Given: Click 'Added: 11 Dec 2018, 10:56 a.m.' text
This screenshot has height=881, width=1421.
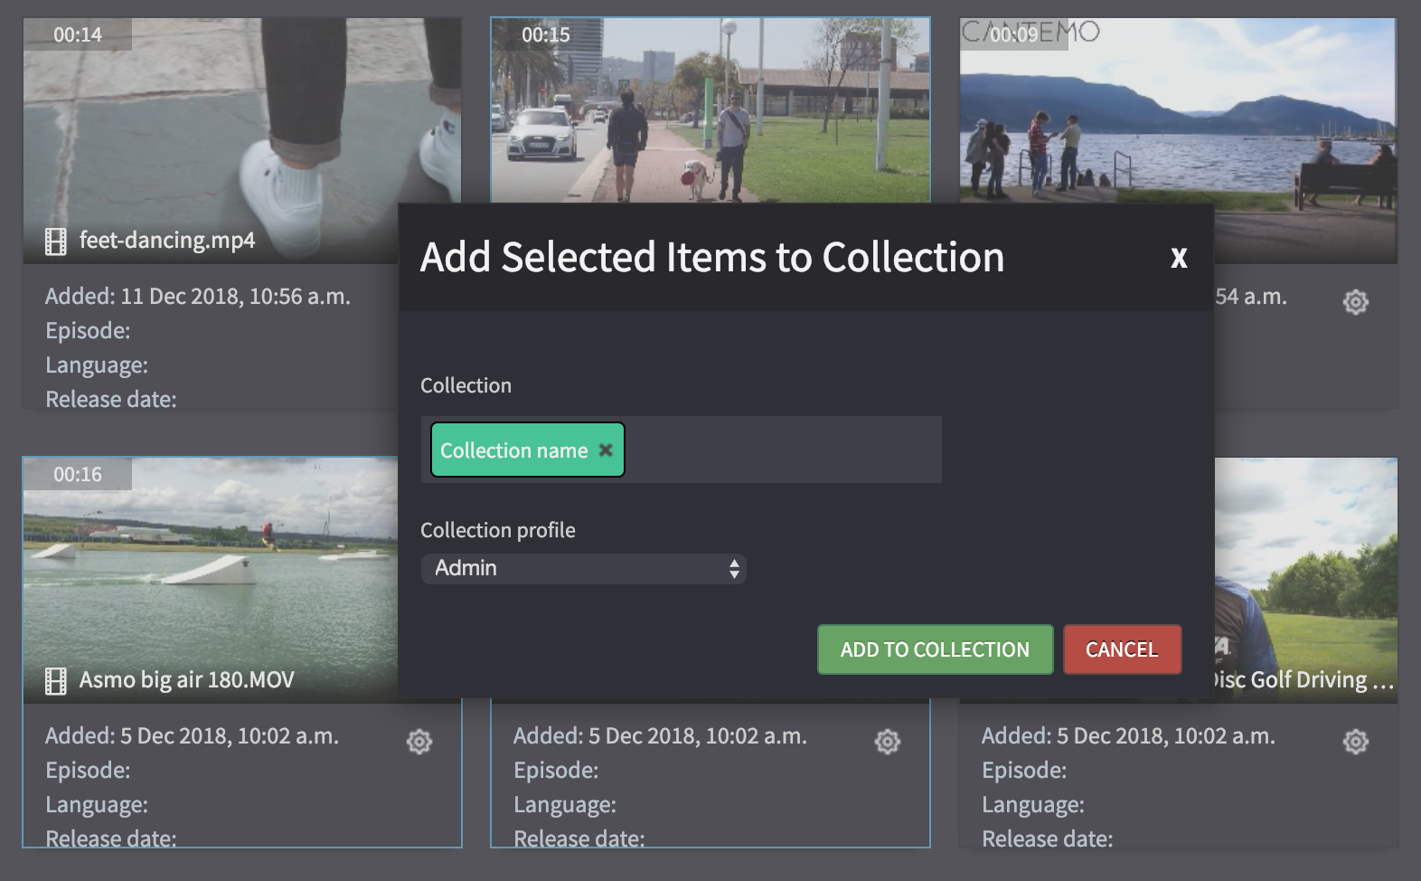Looking at the screenshot, I should click(x=198, y=297).
